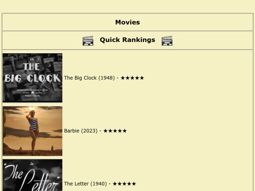Click the small 'in' text above THE in Big Clock image

(32, 59)
